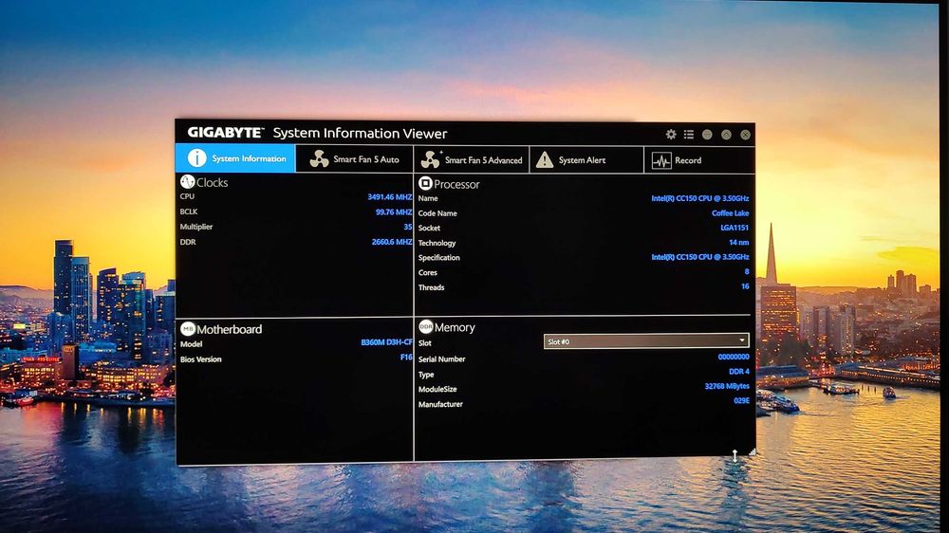Click Technology value 14 nm
Screen dimensions: 949x533
(x=738, y=243)
